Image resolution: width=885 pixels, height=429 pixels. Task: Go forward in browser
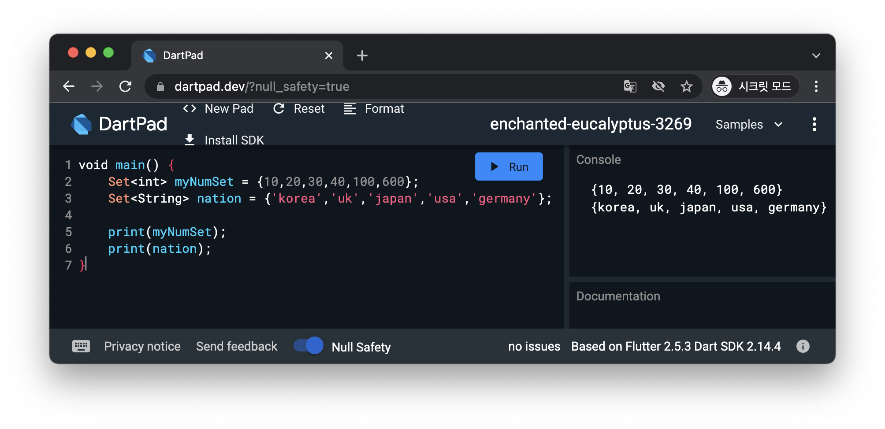(97, 86)
